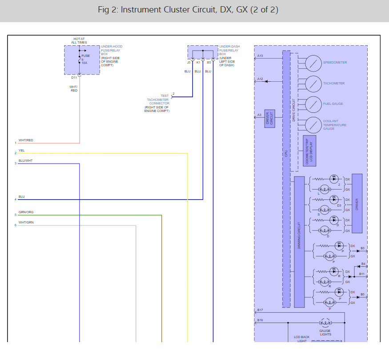The image size is (389, 355).
Task: Click the Test Tachometer Connector label
Action: [158, 100]
